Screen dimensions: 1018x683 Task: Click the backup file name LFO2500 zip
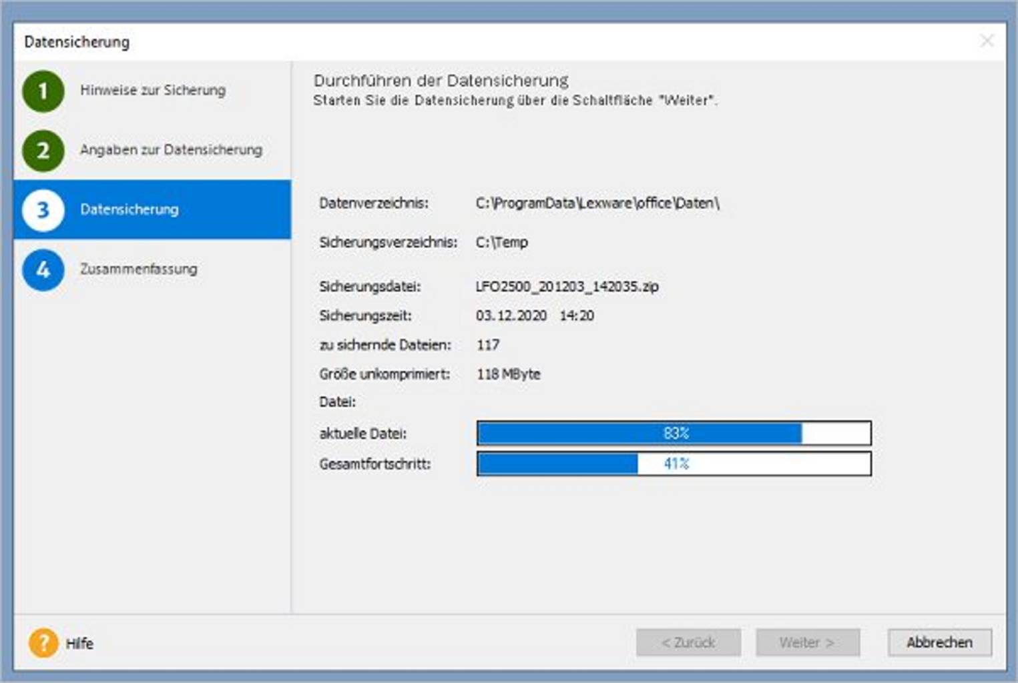[567, 286]
